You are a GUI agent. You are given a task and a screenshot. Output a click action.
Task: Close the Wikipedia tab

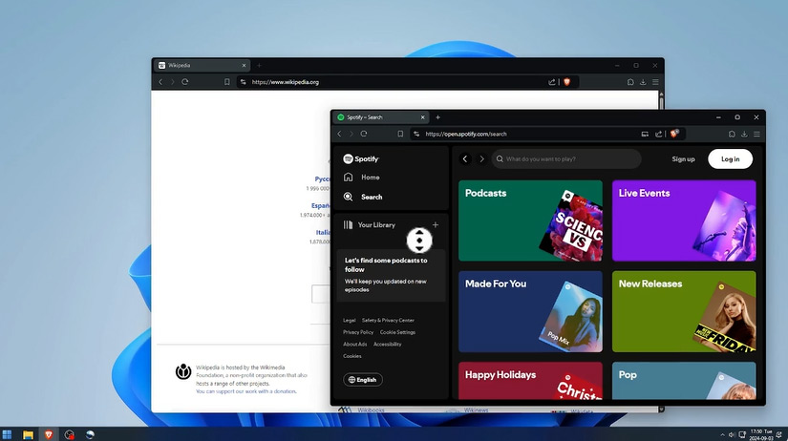[x=244, y=65]
